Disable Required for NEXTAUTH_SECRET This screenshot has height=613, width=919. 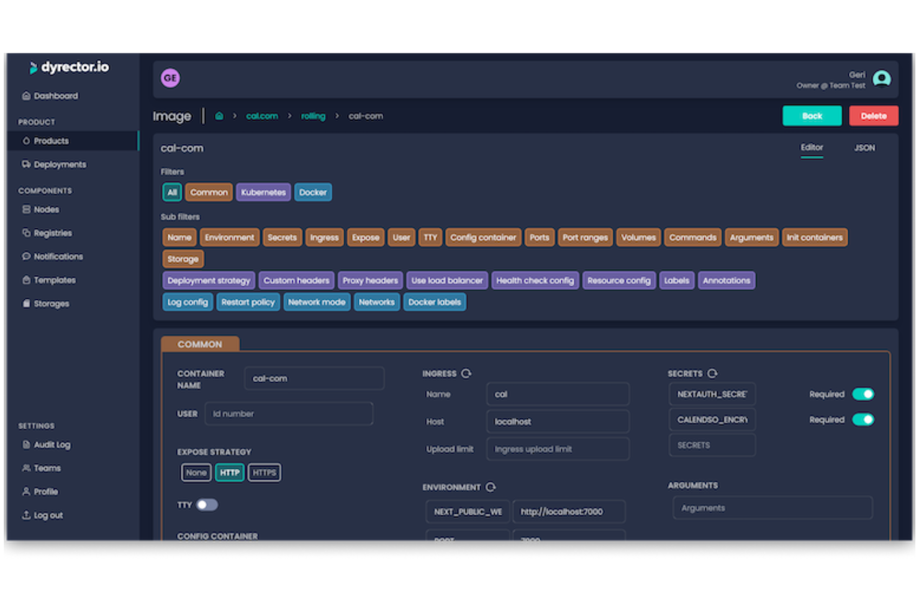863,394
